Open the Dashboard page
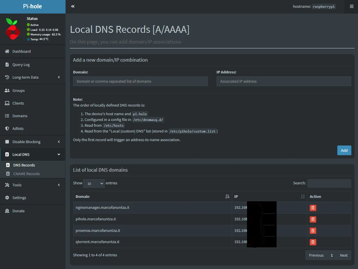The height and width of the screenshot is (269, 358). [33, 51]
